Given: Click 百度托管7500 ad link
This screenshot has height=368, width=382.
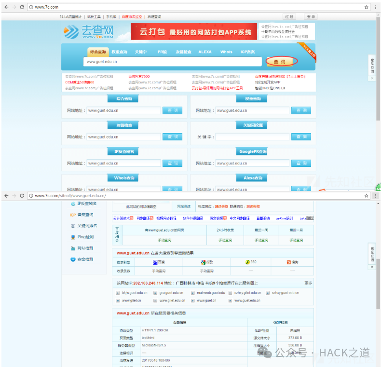Looking at the screenshot, I should pyautogui.click(x=139, y=77).
